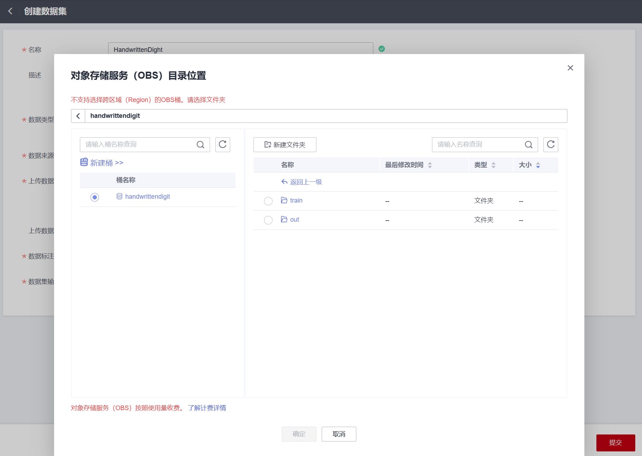Select the out folder radio button
The height and width of the screenshot is (456, 642).
(268, 220)
